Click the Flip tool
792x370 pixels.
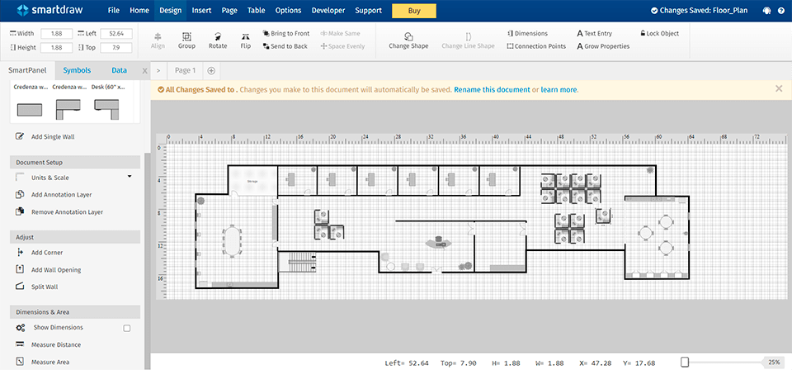tap(246, 40)
